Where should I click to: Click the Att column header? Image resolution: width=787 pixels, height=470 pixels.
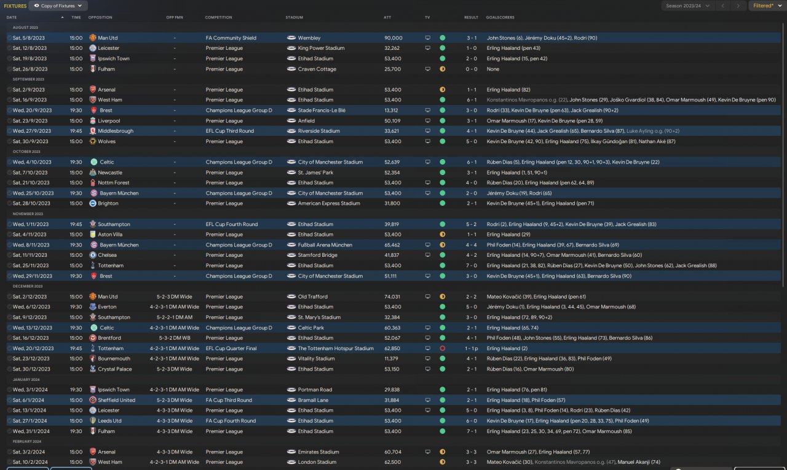(x=387, y=17)
